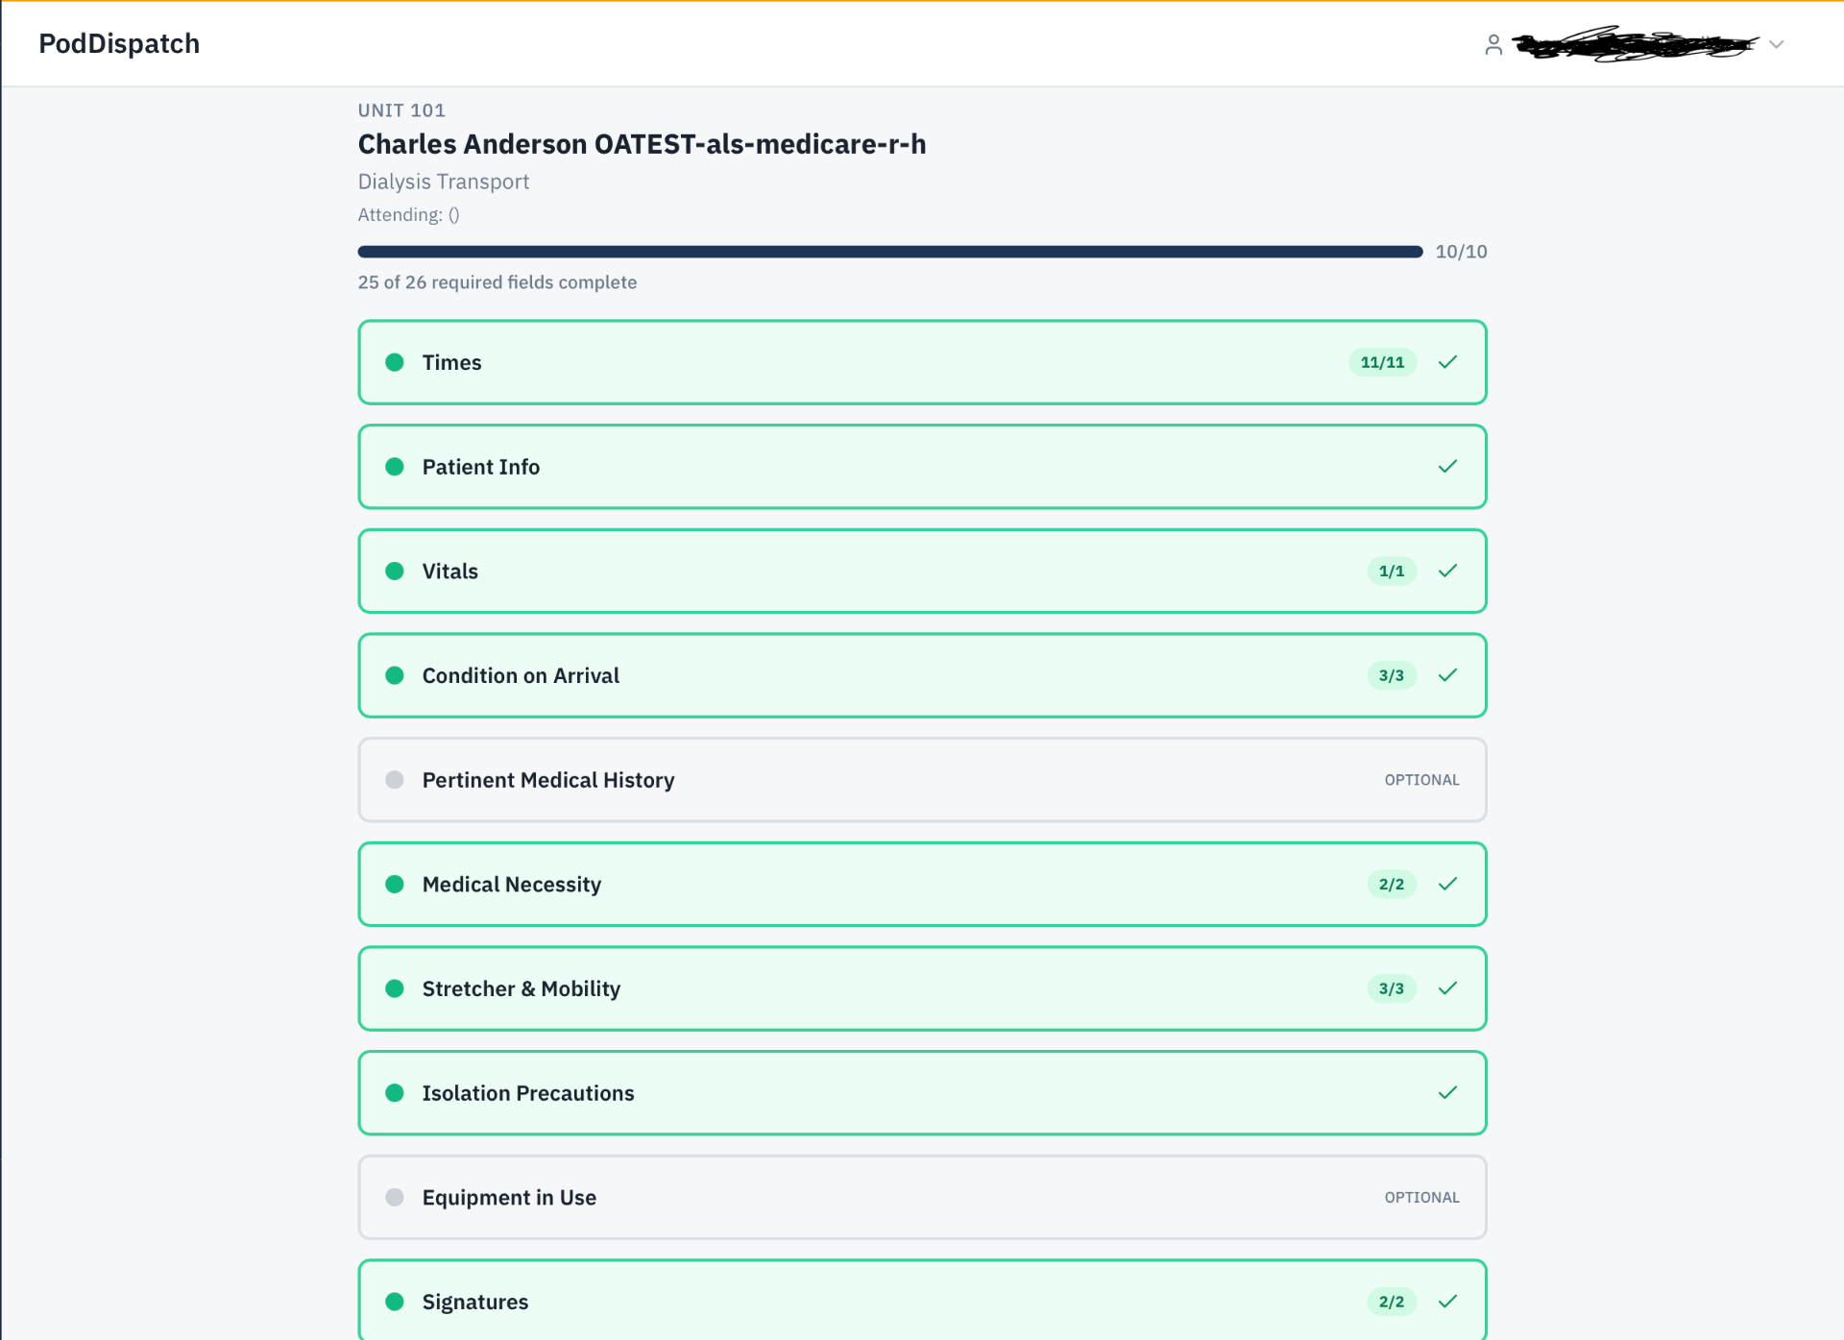Image resolution: width=1844 pixels, height=1340 pixels.
Task: Click the Condition on Arrival checkmark
Action: [1447, 675]
